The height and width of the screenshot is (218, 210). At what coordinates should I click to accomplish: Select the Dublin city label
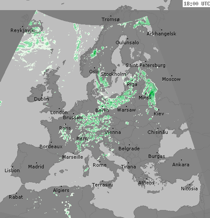click(42, 99)
